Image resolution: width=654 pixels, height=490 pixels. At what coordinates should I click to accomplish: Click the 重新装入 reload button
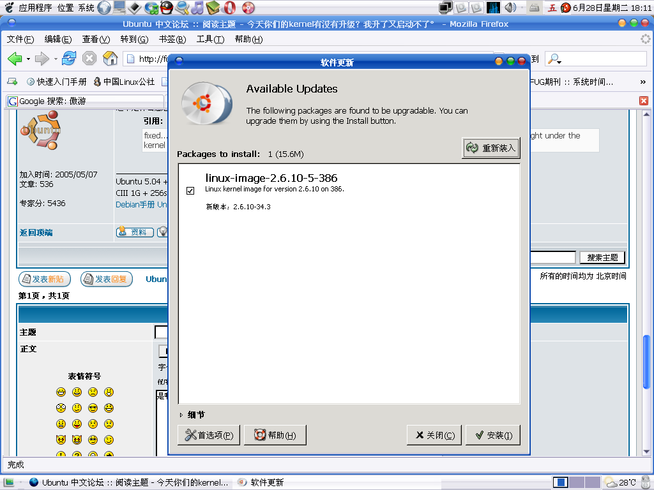[x=491, y=148]
